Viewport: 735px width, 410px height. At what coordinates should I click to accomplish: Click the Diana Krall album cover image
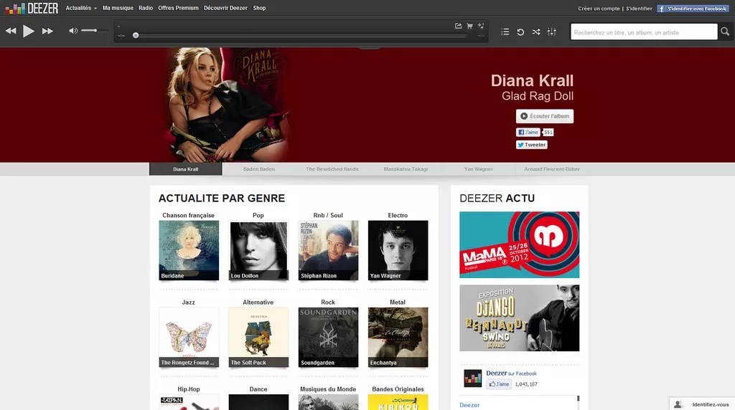(x=228, y=105)
